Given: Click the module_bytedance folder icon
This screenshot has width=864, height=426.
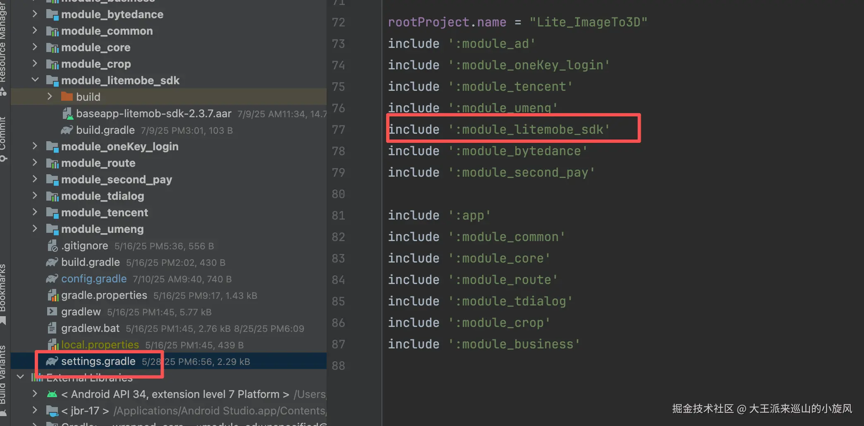Looking at the screenshot, I should click(52, 14).
